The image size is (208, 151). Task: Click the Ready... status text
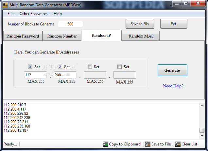[10, 144]
